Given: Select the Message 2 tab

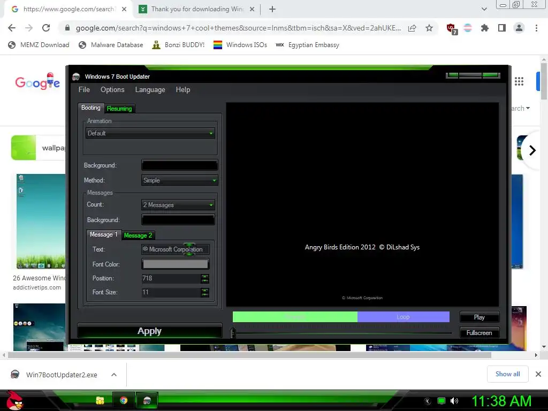Looking at the screenshot, I should click(x=138, y=235).
